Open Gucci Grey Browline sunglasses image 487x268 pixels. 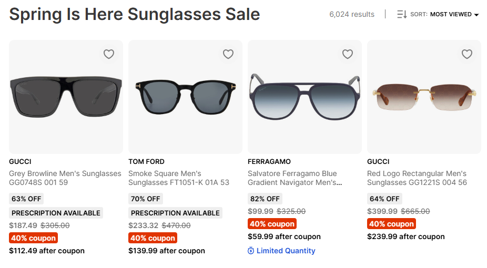66,97
